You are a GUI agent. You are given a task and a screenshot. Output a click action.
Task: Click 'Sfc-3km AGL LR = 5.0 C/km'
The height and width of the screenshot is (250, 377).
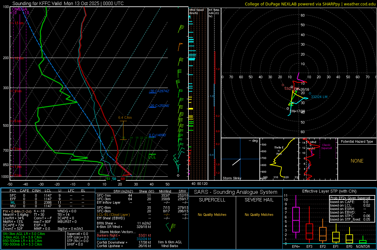24,234
